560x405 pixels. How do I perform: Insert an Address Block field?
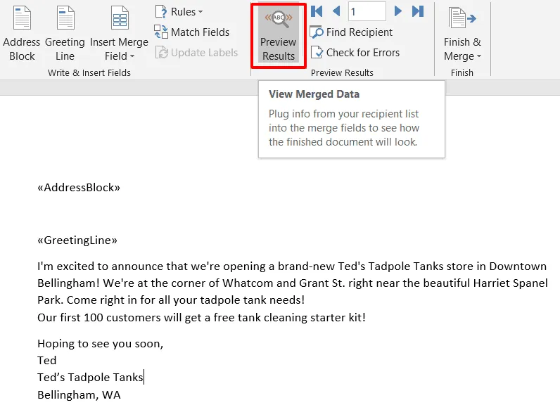pyautogui.click(x=21, y=34)
